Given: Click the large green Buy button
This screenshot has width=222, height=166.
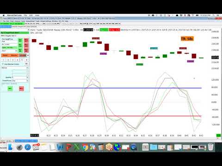Looking at the screenshot, I should click(x=10, y=89).
